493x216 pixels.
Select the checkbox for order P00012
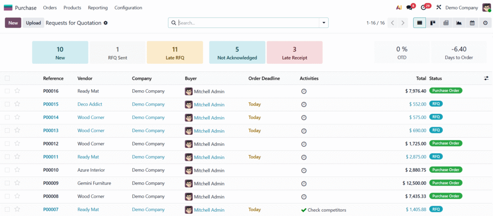coord(7,144)
